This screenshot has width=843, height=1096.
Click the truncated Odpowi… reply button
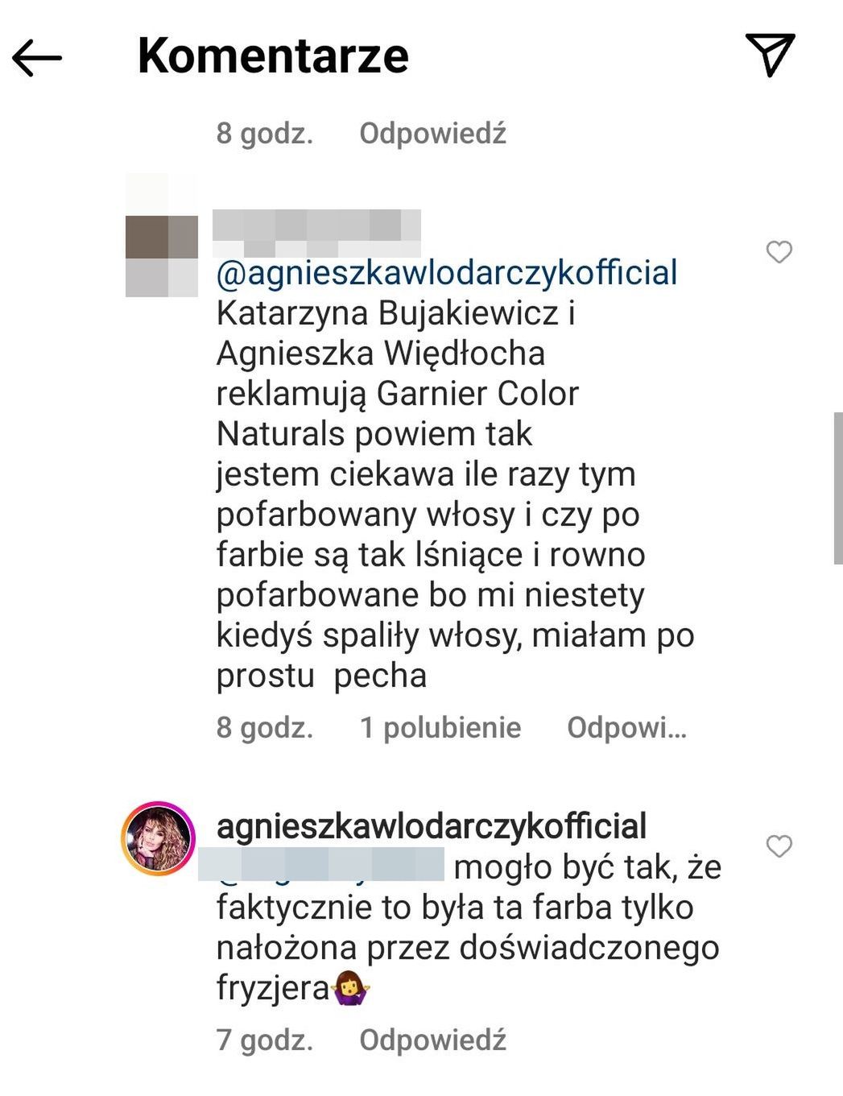tap(626, 727)
